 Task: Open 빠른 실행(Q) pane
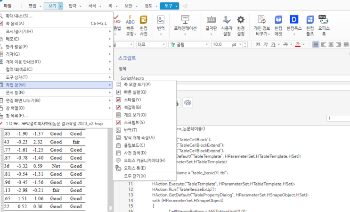coord(145,92)
